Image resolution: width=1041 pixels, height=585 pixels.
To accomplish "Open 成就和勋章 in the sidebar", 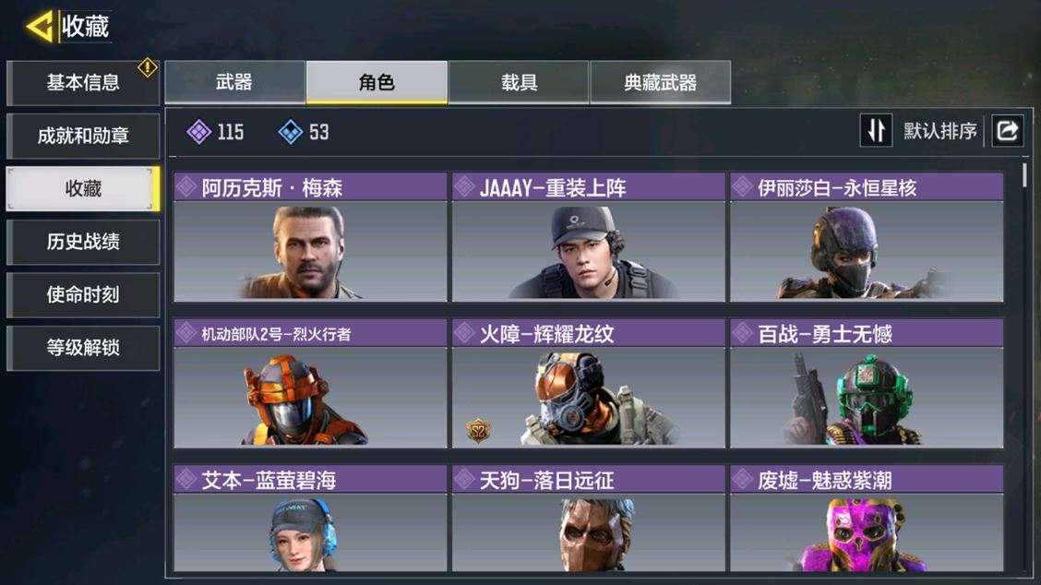I will 83,137.
